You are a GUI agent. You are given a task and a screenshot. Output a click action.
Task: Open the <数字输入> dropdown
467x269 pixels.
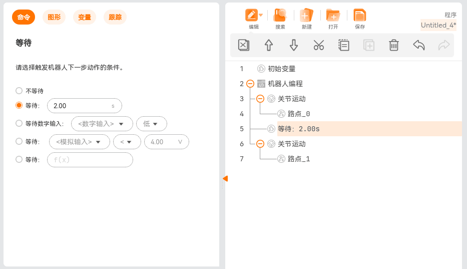point(102,124)
